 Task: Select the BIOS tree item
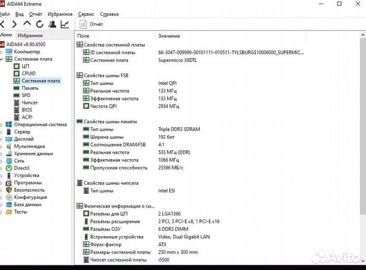point(27,110)
